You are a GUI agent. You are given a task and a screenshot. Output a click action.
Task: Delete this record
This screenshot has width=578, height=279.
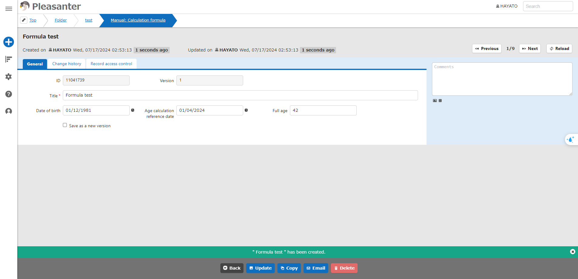pyautogui.click(x=344, y=268)
